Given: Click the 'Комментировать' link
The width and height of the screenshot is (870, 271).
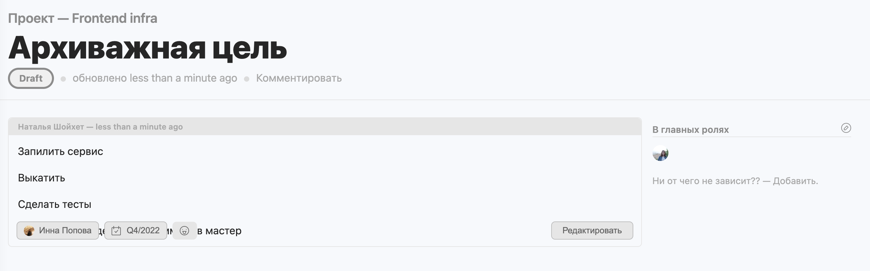Looking at the screenshot, I should click(299, 78).
